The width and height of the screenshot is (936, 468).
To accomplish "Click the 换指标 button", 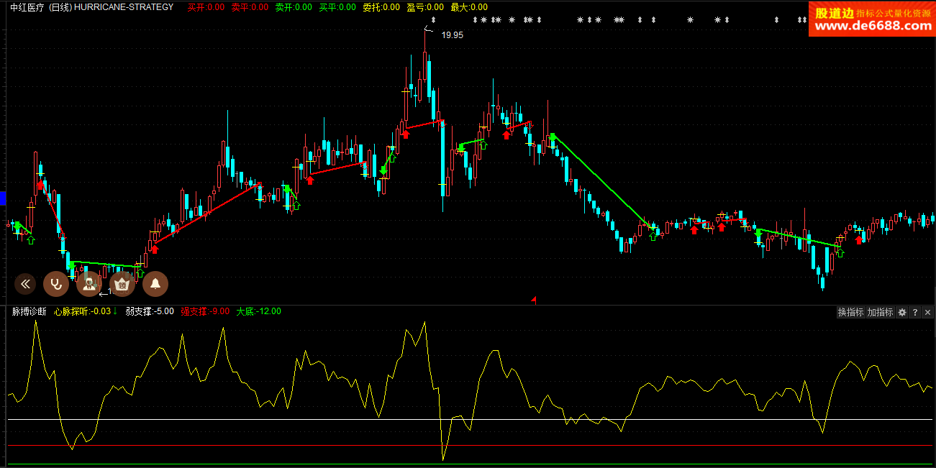I will point(850,312).
